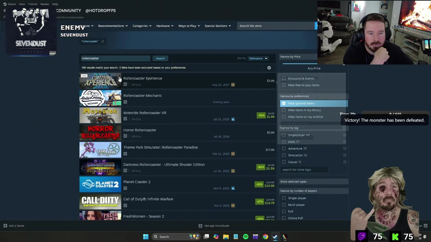Click the Kick icon in the overlay

click(395, 237)
